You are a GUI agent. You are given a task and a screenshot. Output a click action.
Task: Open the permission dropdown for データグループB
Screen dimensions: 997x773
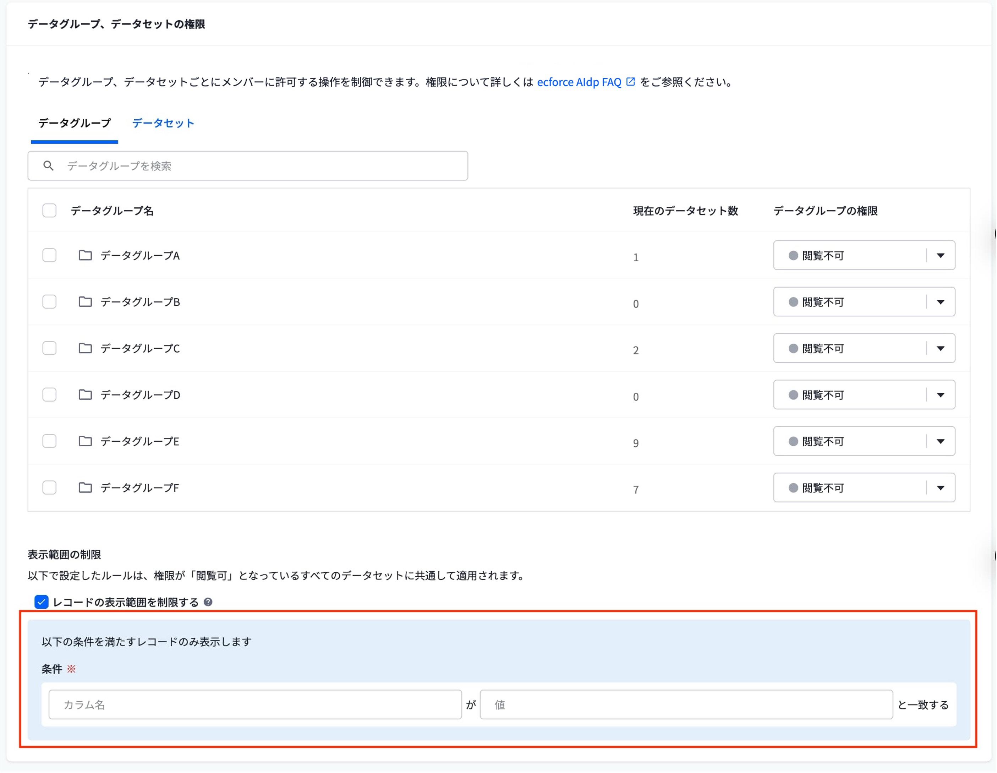click(x=864, y=302)
